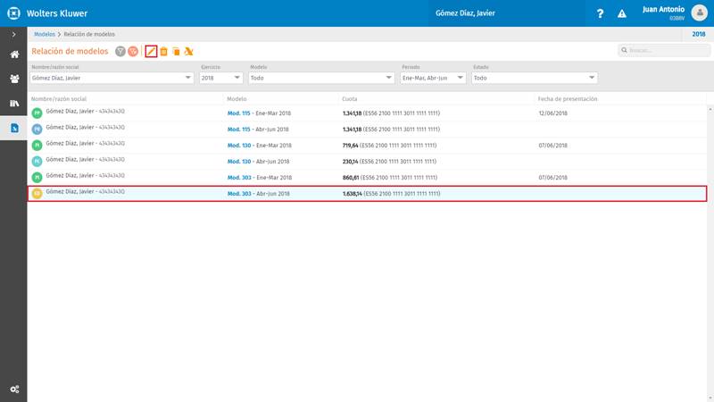Select name cell in Mod. 303 Abr-Jun row

(x=85, y=191)
